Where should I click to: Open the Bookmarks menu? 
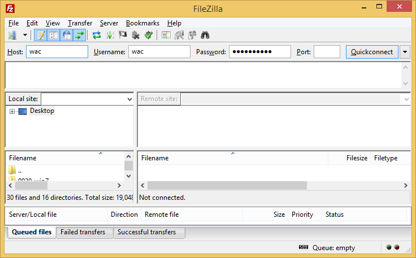click(x=143, y=23)
